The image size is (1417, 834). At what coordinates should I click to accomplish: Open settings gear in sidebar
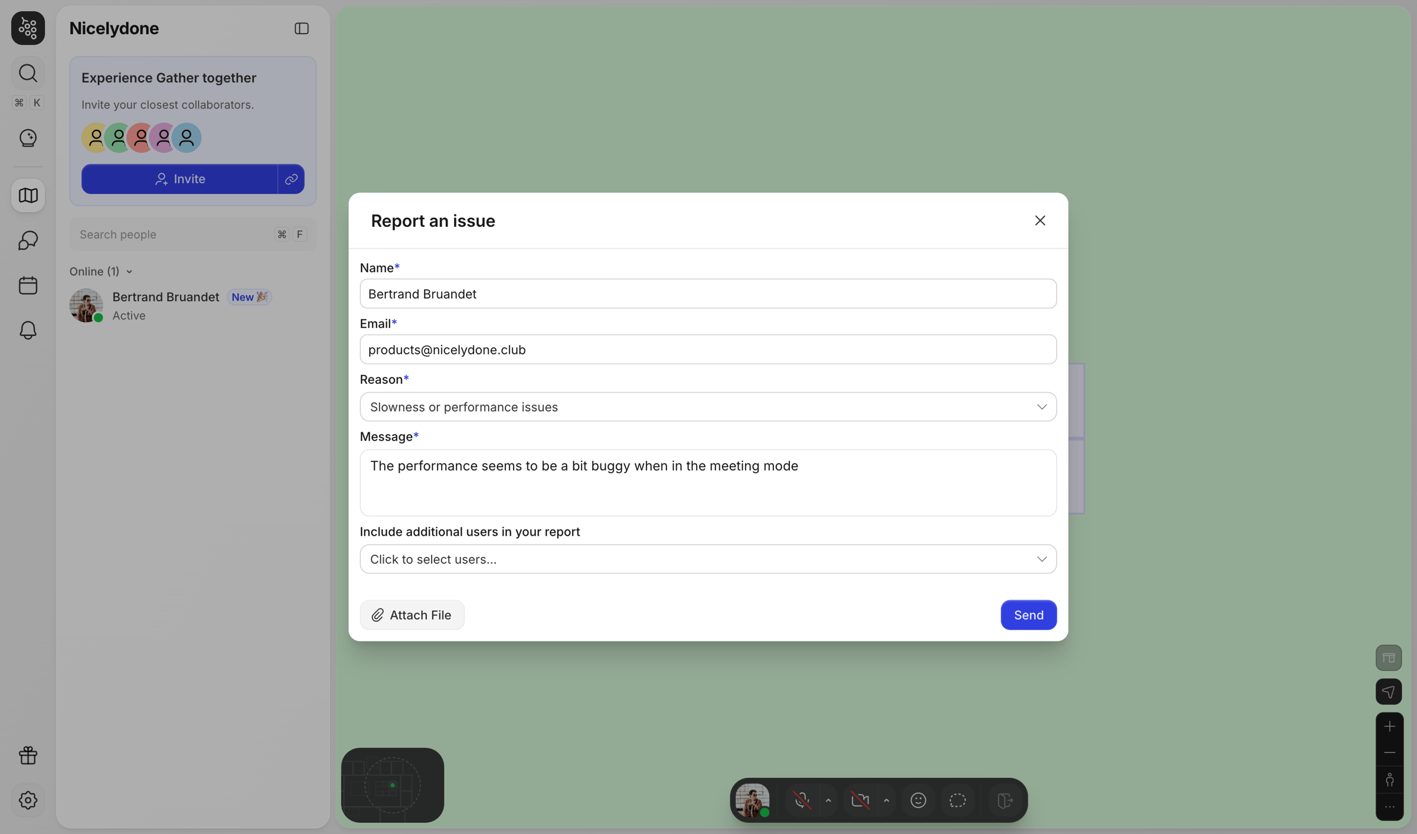(x=28, y=800)
